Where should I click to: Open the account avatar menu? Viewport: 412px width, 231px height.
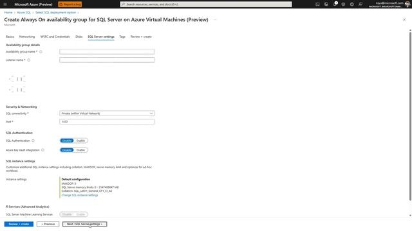click(407, 4)
